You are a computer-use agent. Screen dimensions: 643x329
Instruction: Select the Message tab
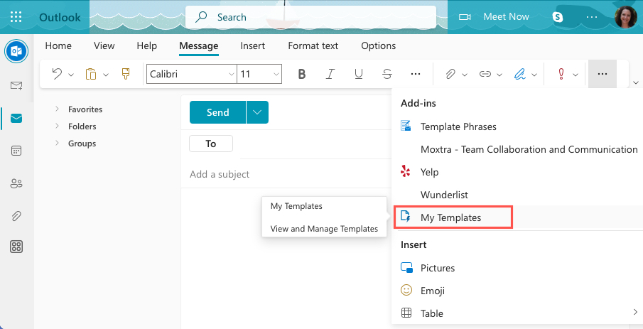coord(199,46)
